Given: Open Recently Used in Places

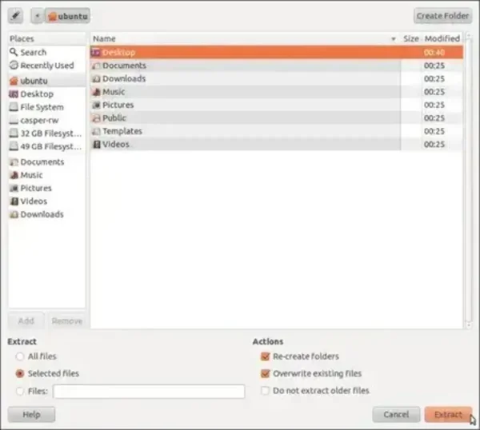Looking at the screenshot, I should [47, 66].
